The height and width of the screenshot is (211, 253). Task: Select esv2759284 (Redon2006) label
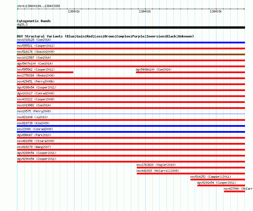pos(36,75)
